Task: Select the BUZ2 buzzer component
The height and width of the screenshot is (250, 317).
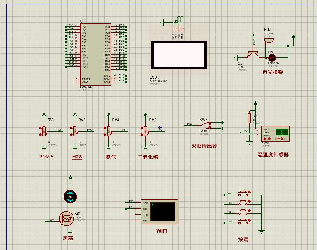Action: pos(269,40)
